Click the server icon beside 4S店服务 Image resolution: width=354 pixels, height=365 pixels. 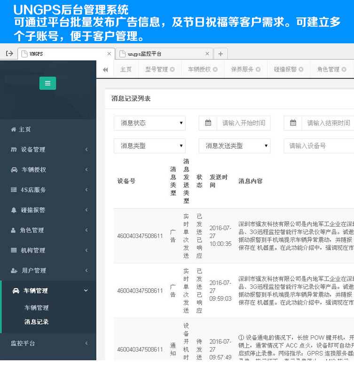(x=14, y=190)
